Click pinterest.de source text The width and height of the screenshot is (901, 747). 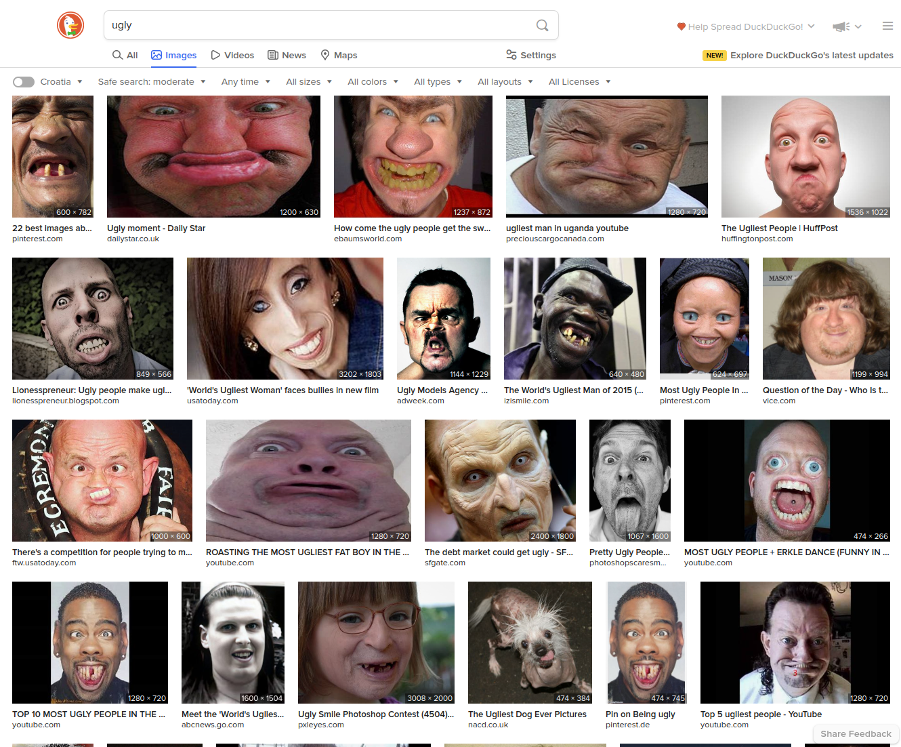pyautogui.click(x=627, y=725)
